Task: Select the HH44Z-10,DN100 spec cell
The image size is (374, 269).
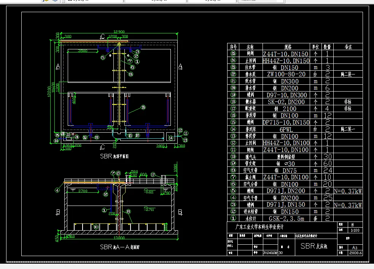Action: 286,143
